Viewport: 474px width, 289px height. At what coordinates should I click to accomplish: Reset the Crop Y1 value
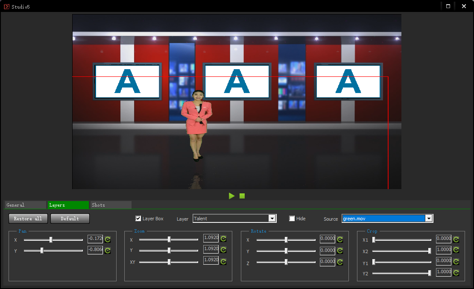456,262
